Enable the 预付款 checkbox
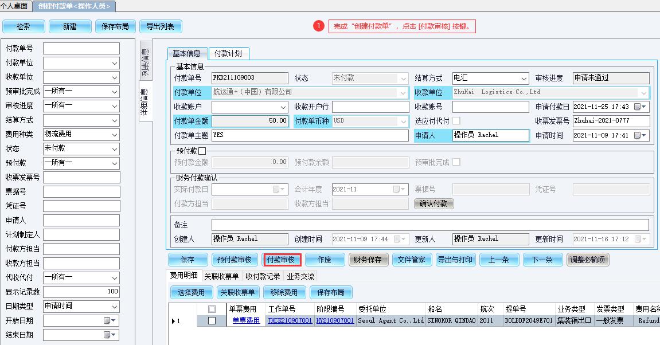This screenshot has width=660, height=345. [x=202, y=151]
